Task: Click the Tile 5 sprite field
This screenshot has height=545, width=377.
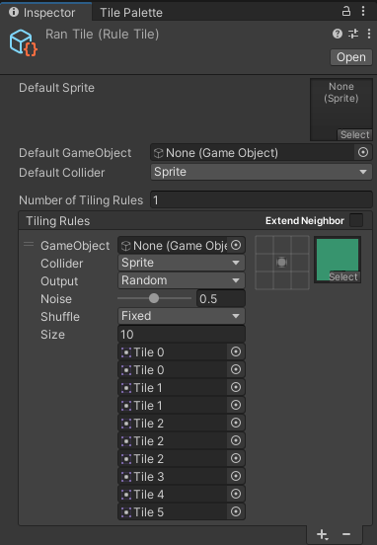Action: (x=182, y=512)
